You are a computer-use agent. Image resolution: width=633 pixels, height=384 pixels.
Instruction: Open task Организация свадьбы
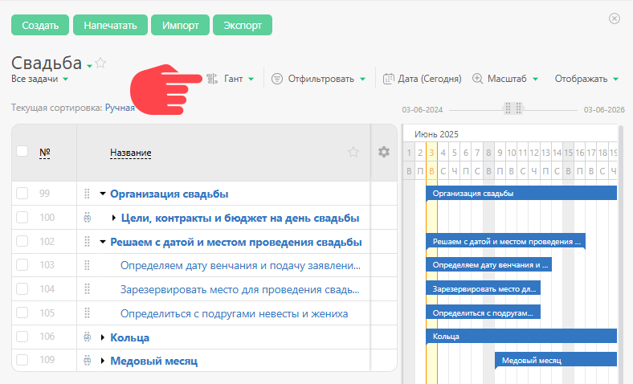(x=169, y=194)
